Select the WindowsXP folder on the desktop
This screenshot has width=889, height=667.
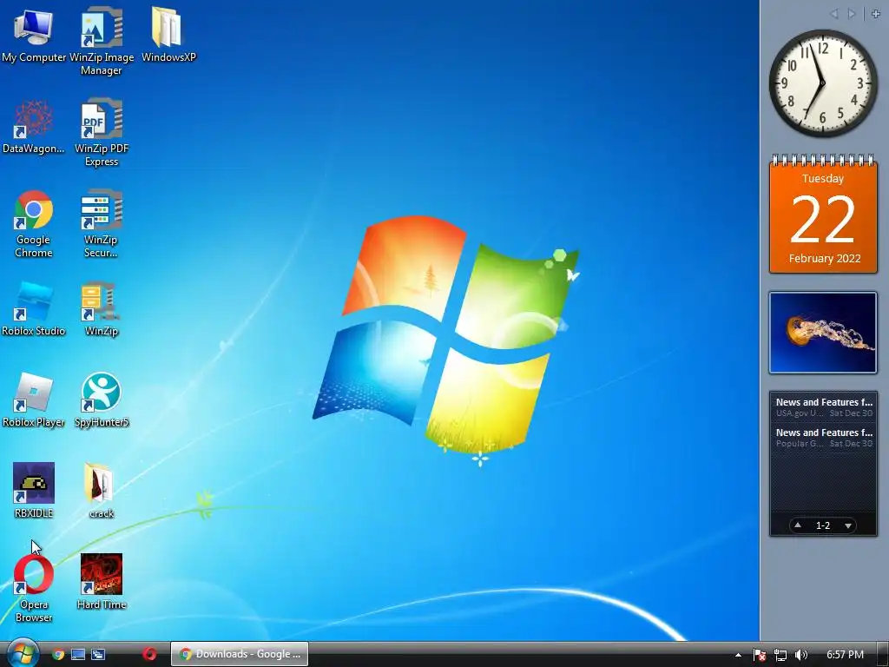pyautogui.click(x=168, y=35)
